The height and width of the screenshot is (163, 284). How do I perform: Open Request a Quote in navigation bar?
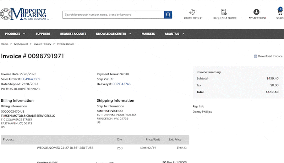point(73,34)
